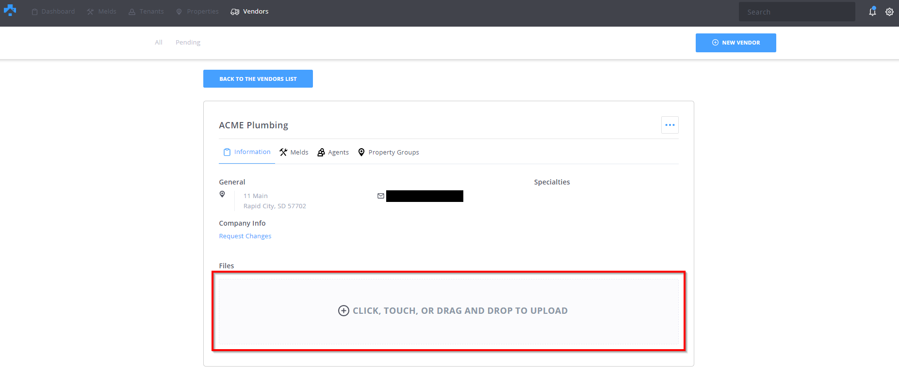Click the file upload drop area
This screenshot has width=899, height=369.
[449, 311]
